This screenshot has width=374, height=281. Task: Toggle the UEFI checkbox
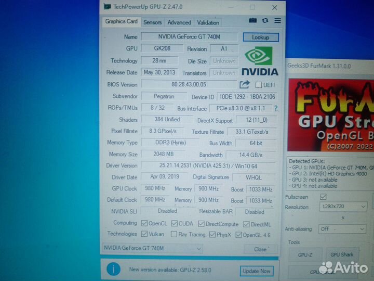coord(259,85)
